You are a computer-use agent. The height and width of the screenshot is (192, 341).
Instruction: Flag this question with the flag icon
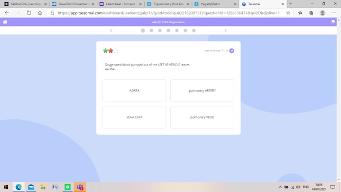tap(333, 22)
